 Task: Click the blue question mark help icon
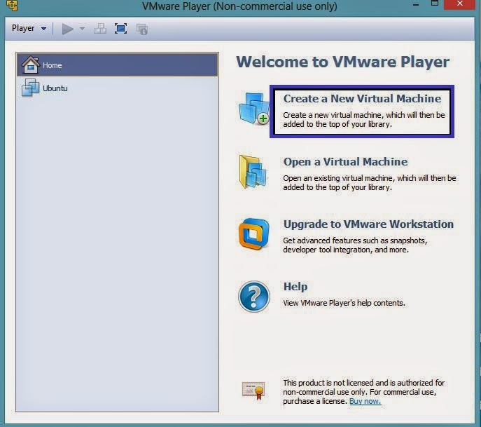click(254, 297)
